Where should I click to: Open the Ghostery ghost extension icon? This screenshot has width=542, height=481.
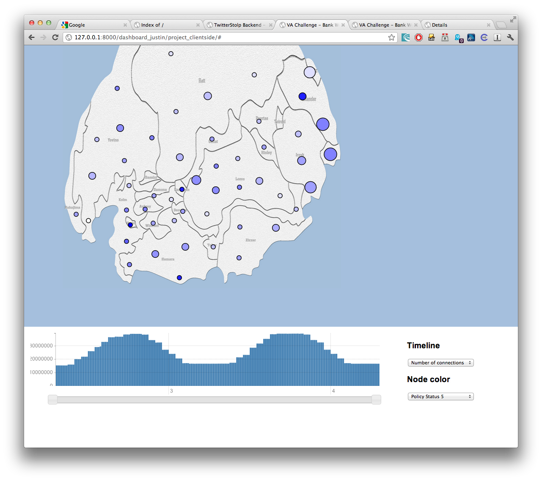coord(458,38)
